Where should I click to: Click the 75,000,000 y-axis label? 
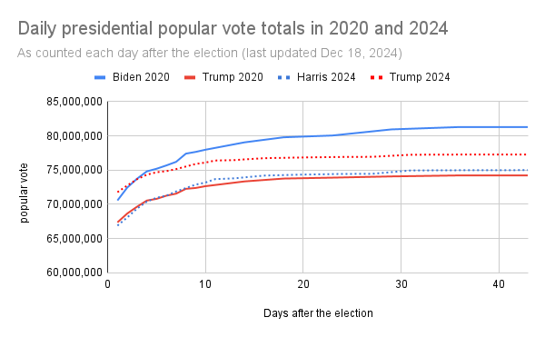74,170
